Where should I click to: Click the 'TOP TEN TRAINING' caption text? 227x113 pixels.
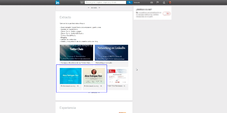116,86
